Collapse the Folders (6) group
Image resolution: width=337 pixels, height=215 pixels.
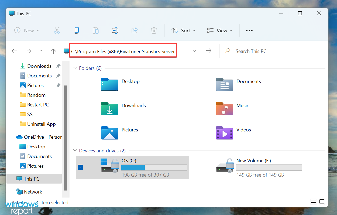(x=75, y=68)
